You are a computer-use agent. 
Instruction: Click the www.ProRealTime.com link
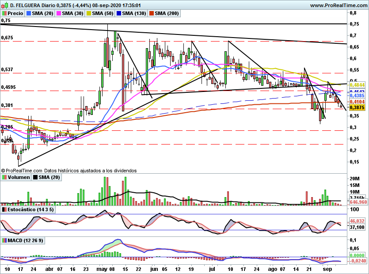tap(339, 5)
